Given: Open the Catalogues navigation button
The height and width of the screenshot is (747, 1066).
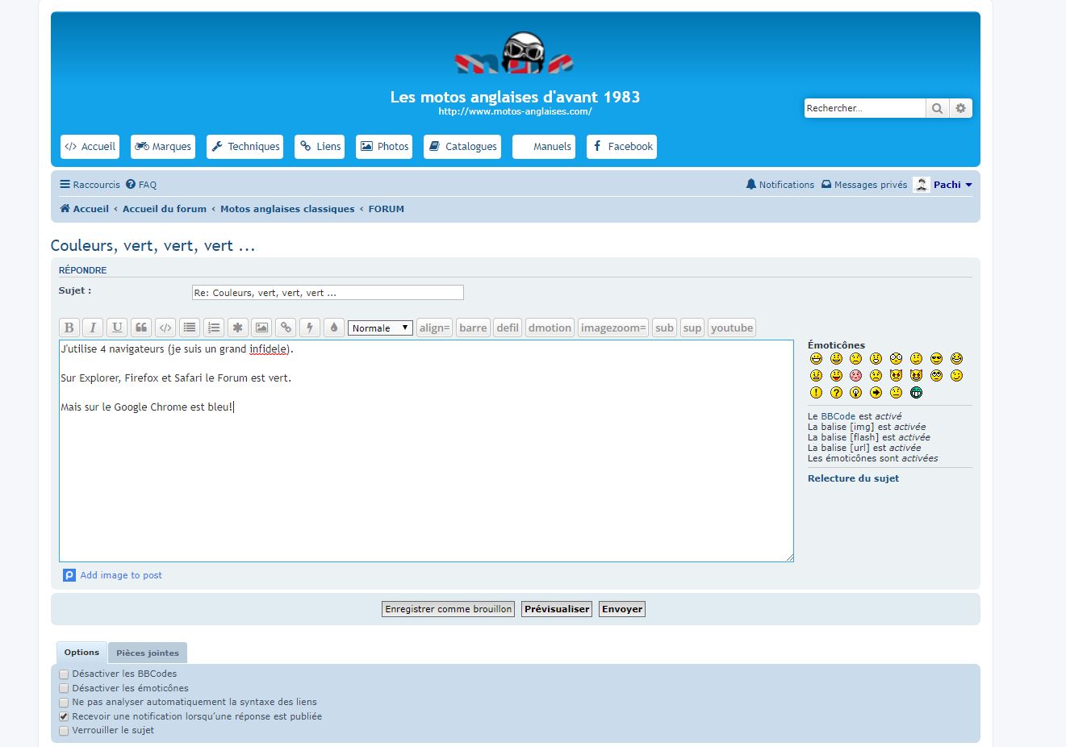Looking at the screenshot, I should click(x=462, y=147).
